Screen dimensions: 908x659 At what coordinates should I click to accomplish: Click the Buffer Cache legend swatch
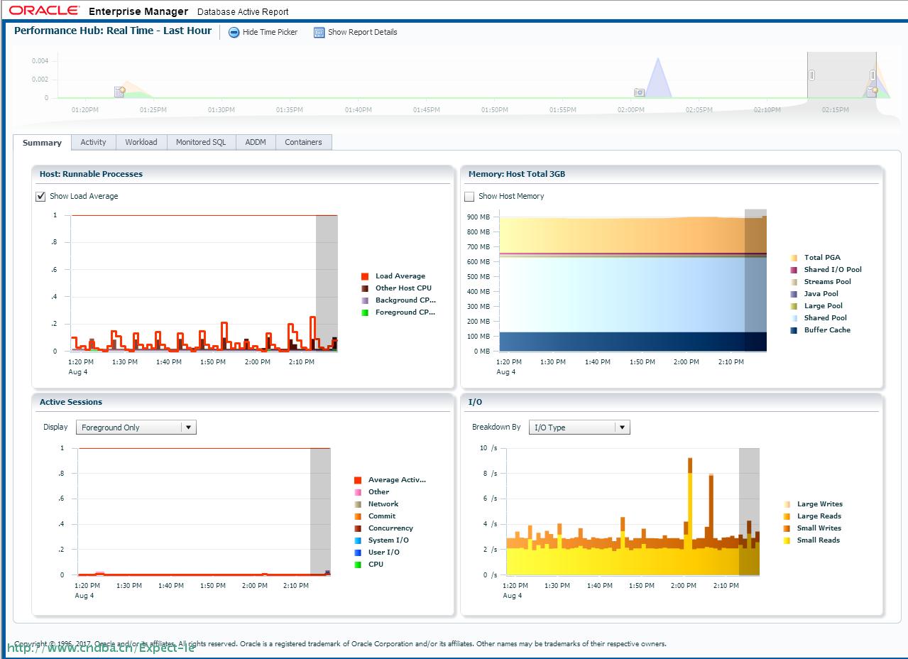(x=794, y=330)
